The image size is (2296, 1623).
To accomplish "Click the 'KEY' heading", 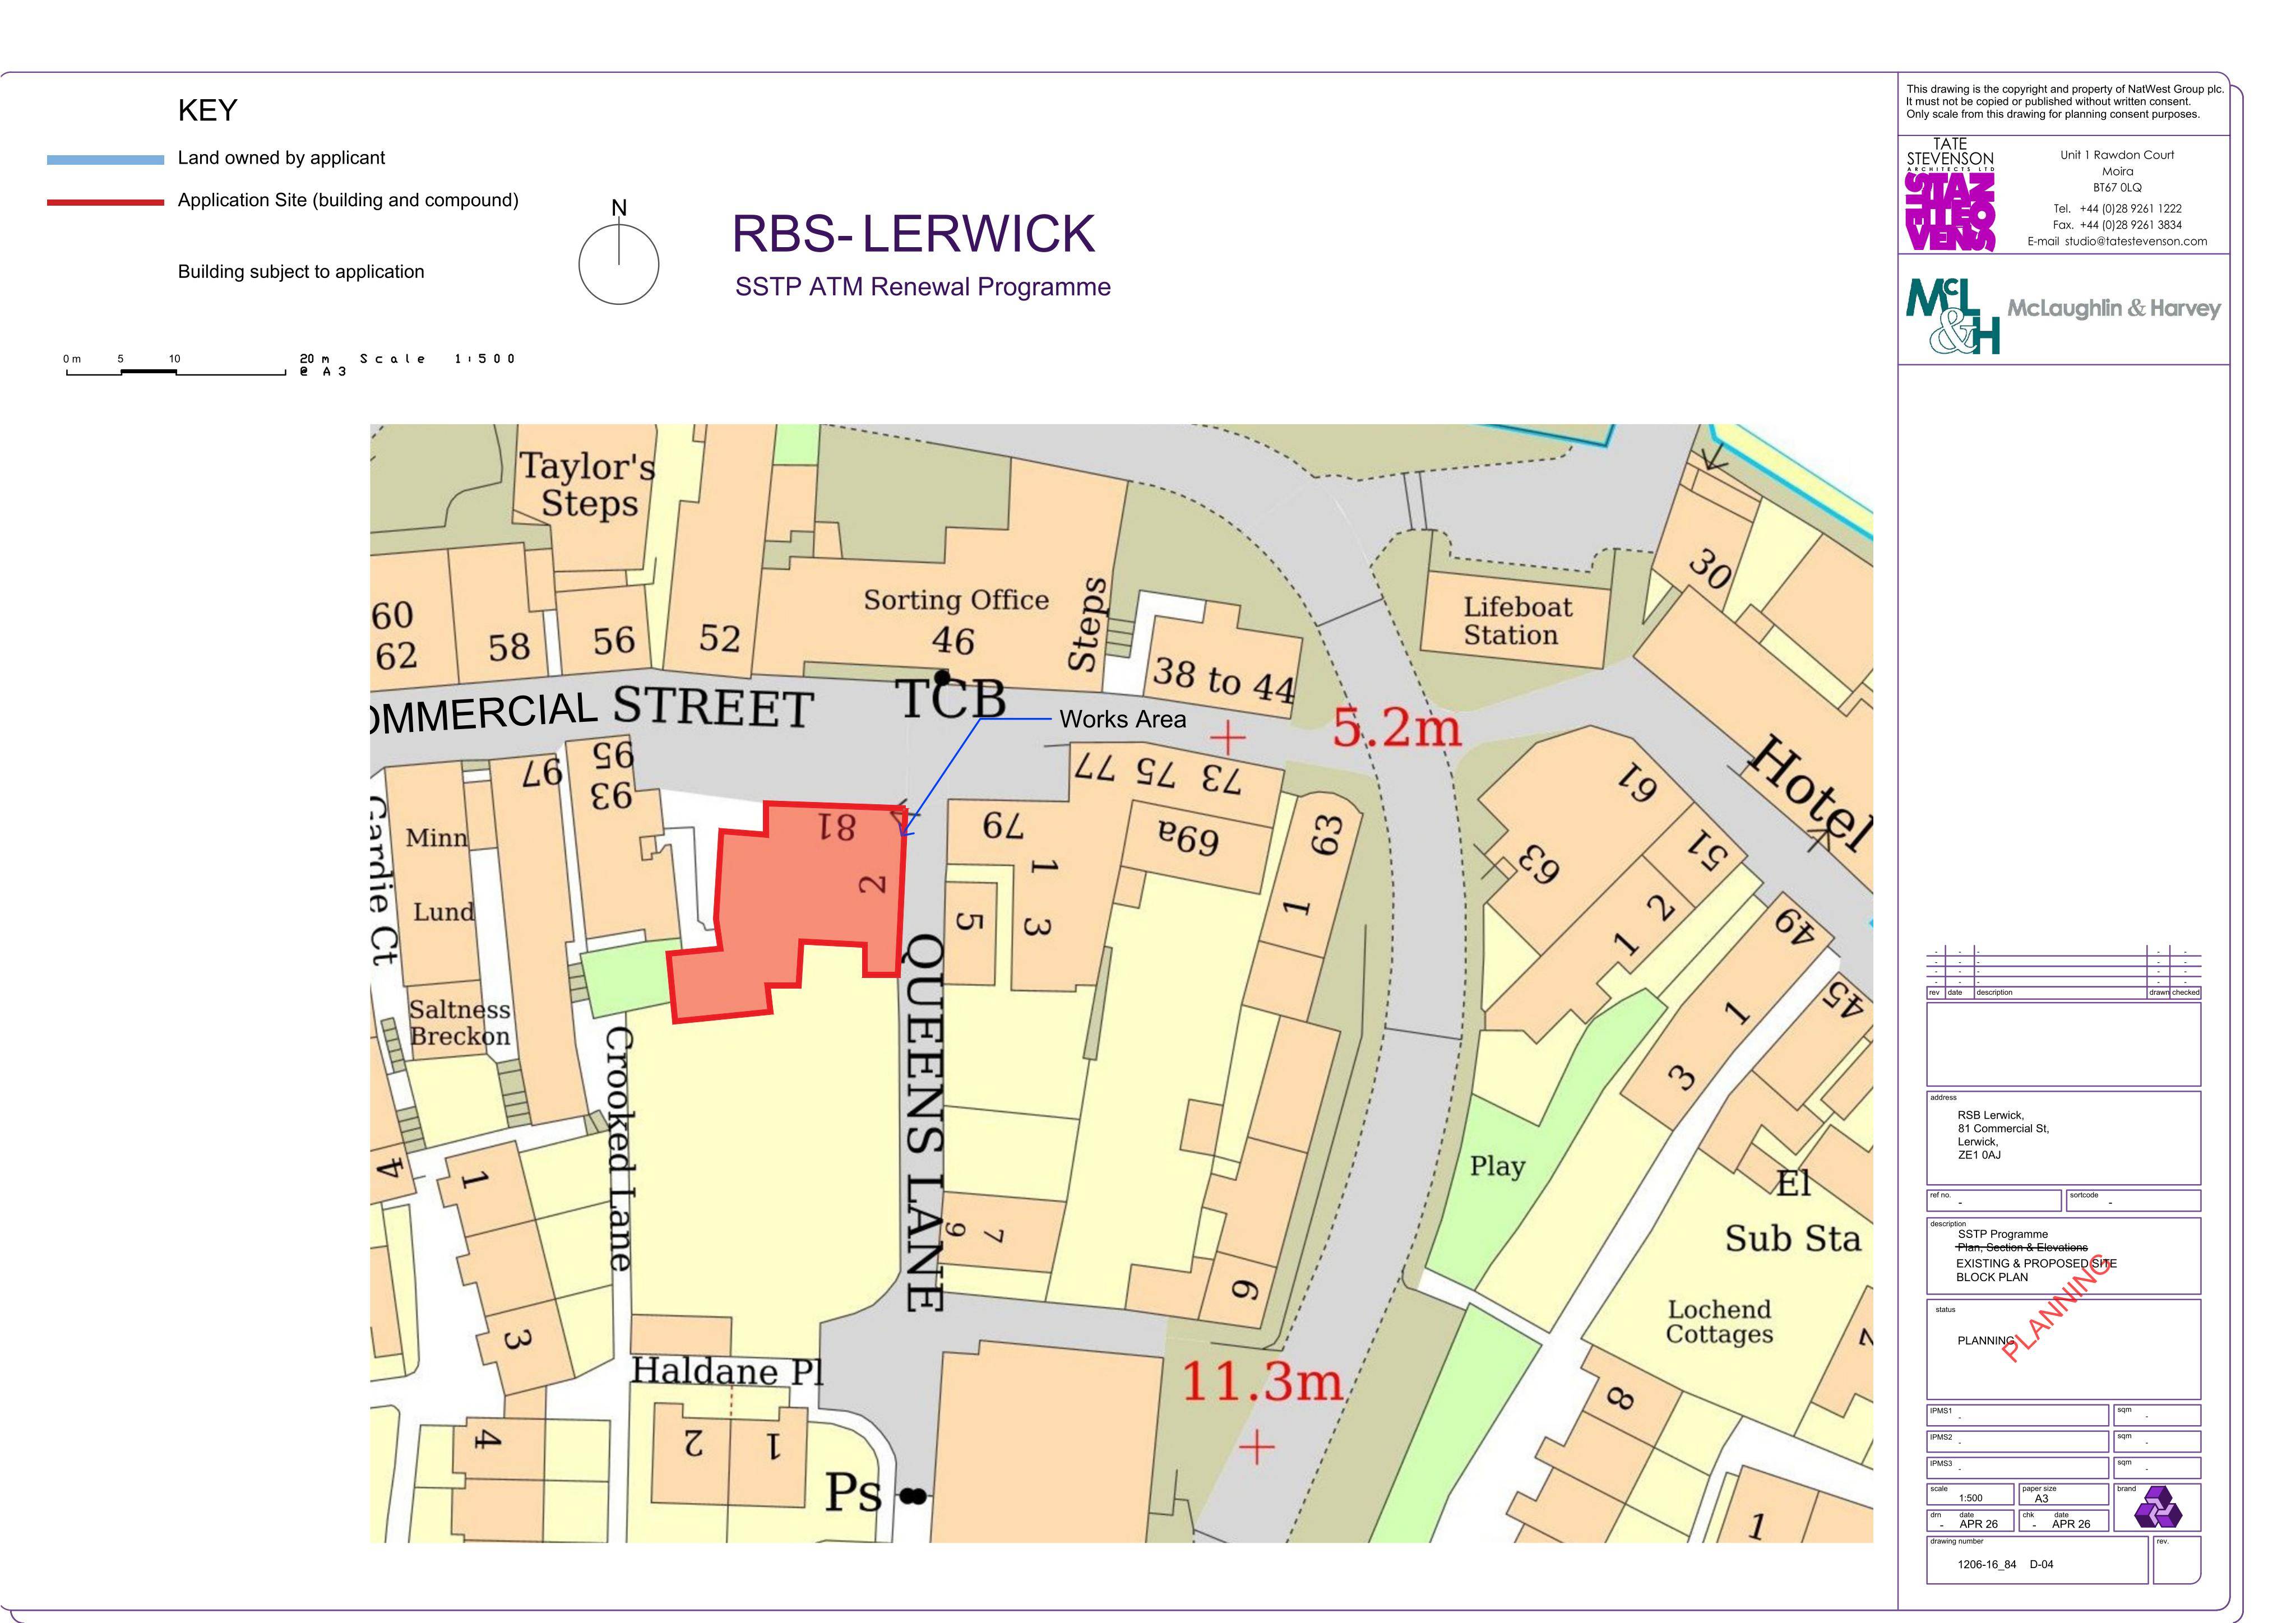I will (x=207, y=110).
